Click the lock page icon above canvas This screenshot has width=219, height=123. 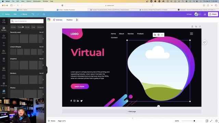192,27
